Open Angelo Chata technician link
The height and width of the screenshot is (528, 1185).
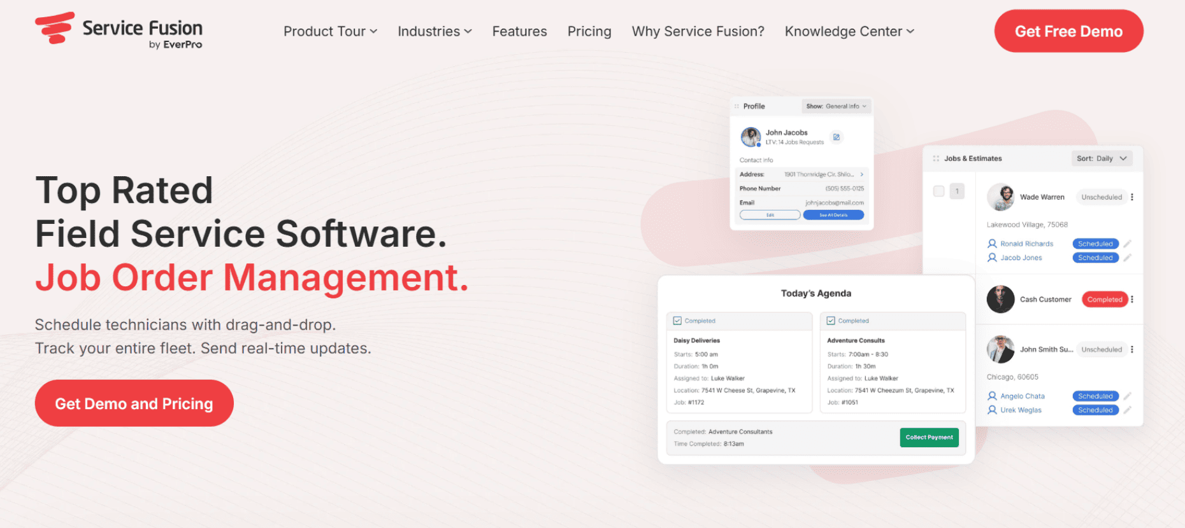pos(1023,396)
